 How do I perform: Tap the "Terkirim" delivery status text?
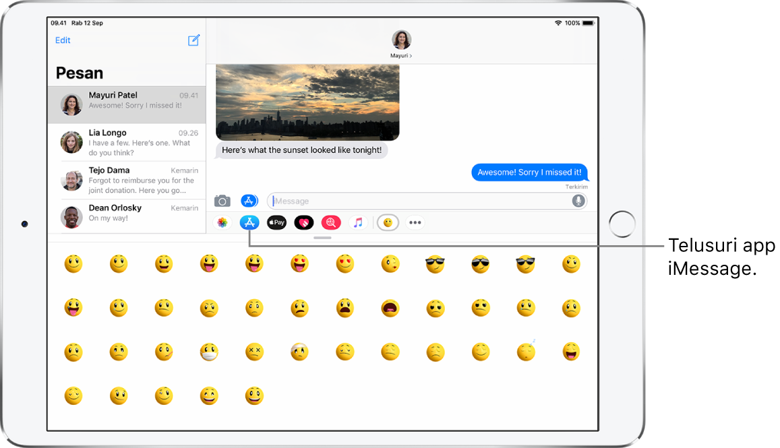point(576,187)
